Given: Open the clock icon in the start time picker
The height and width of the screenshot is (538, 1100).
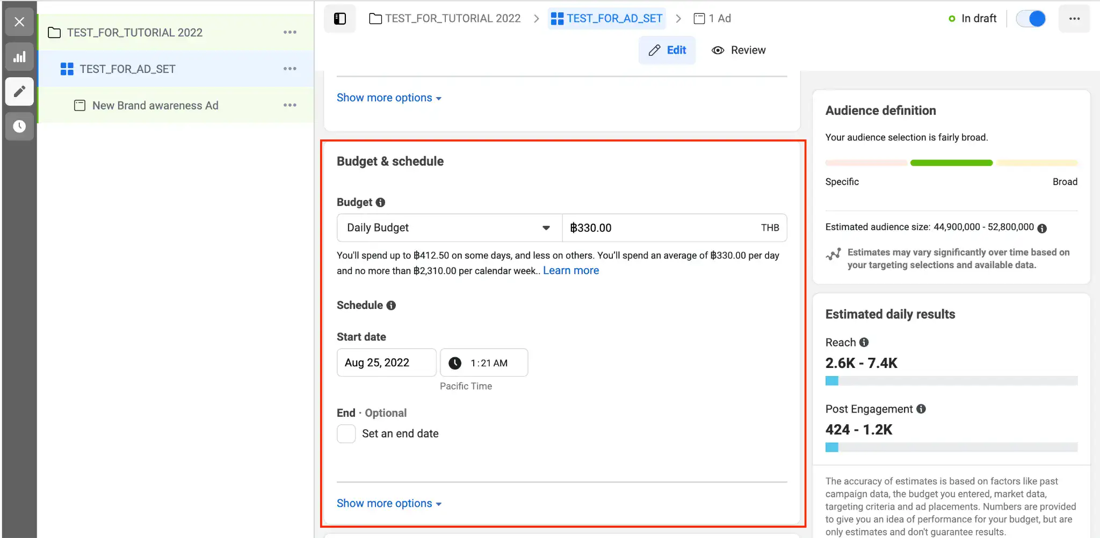Looking at the screenshot, I should 455,363.
